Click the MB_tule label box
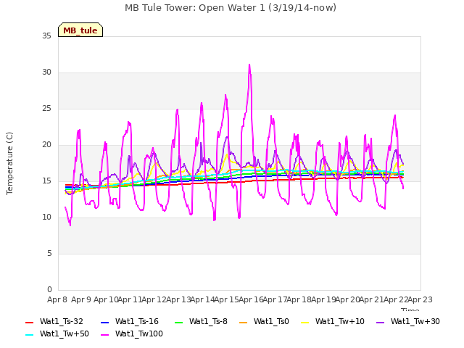This screenshot has width=464, height=348. 80,30
